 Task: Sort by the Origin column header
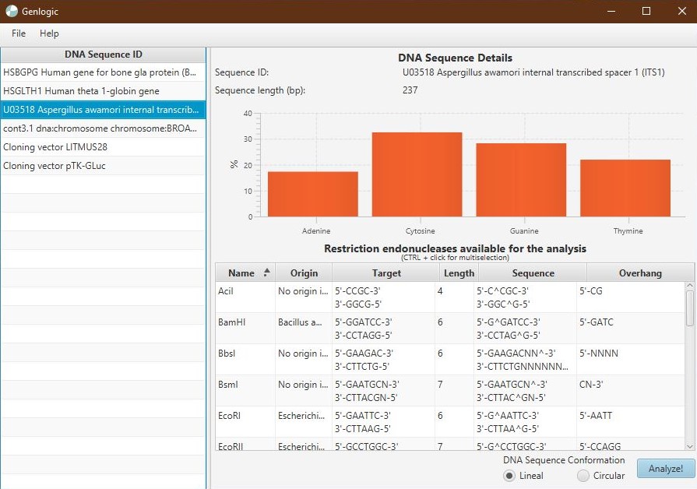pyautogui.click(x=304, y=273)
